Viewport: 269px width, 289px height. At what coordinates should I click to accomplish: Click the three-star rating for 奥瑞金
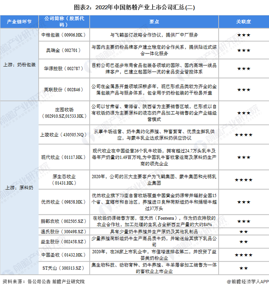(x=244, y=50)
